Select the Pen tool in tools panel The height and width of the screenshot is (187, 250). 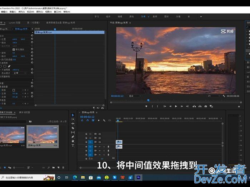point(73,137)
